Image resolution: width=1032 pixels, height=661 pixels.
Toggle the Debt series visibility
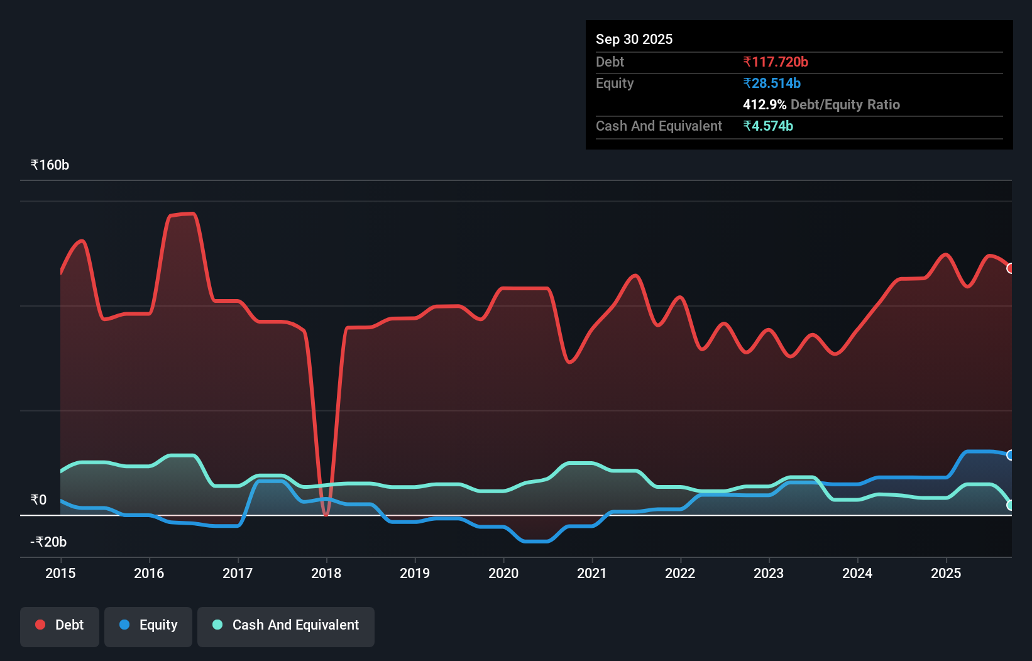60,626
